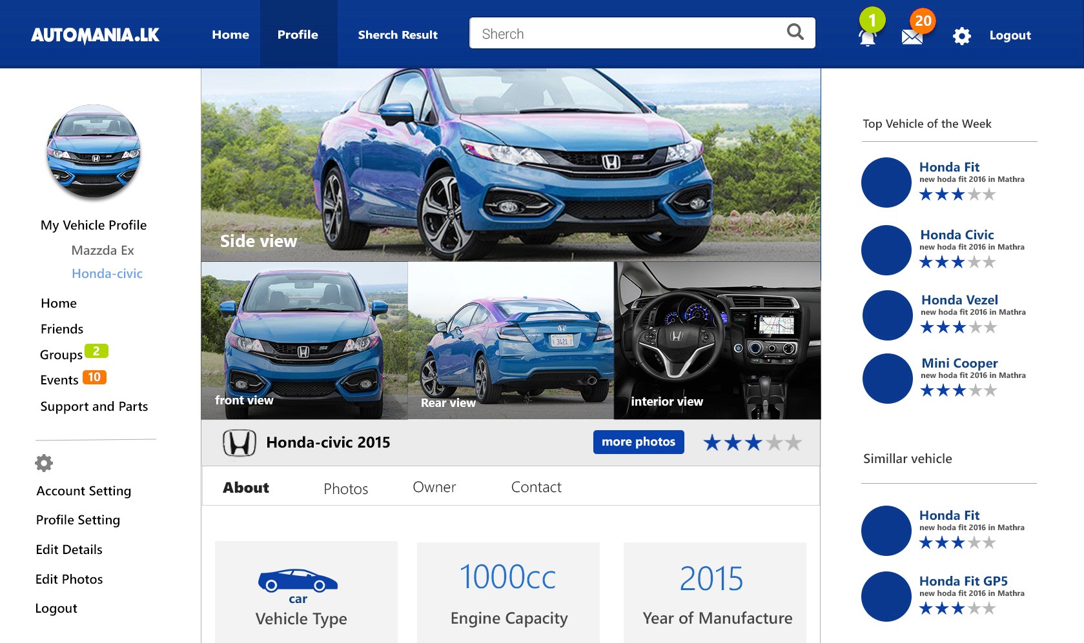Open the front view thumbnail
This screenshot has height=643, width=1084.
click(x=304, y=341)
